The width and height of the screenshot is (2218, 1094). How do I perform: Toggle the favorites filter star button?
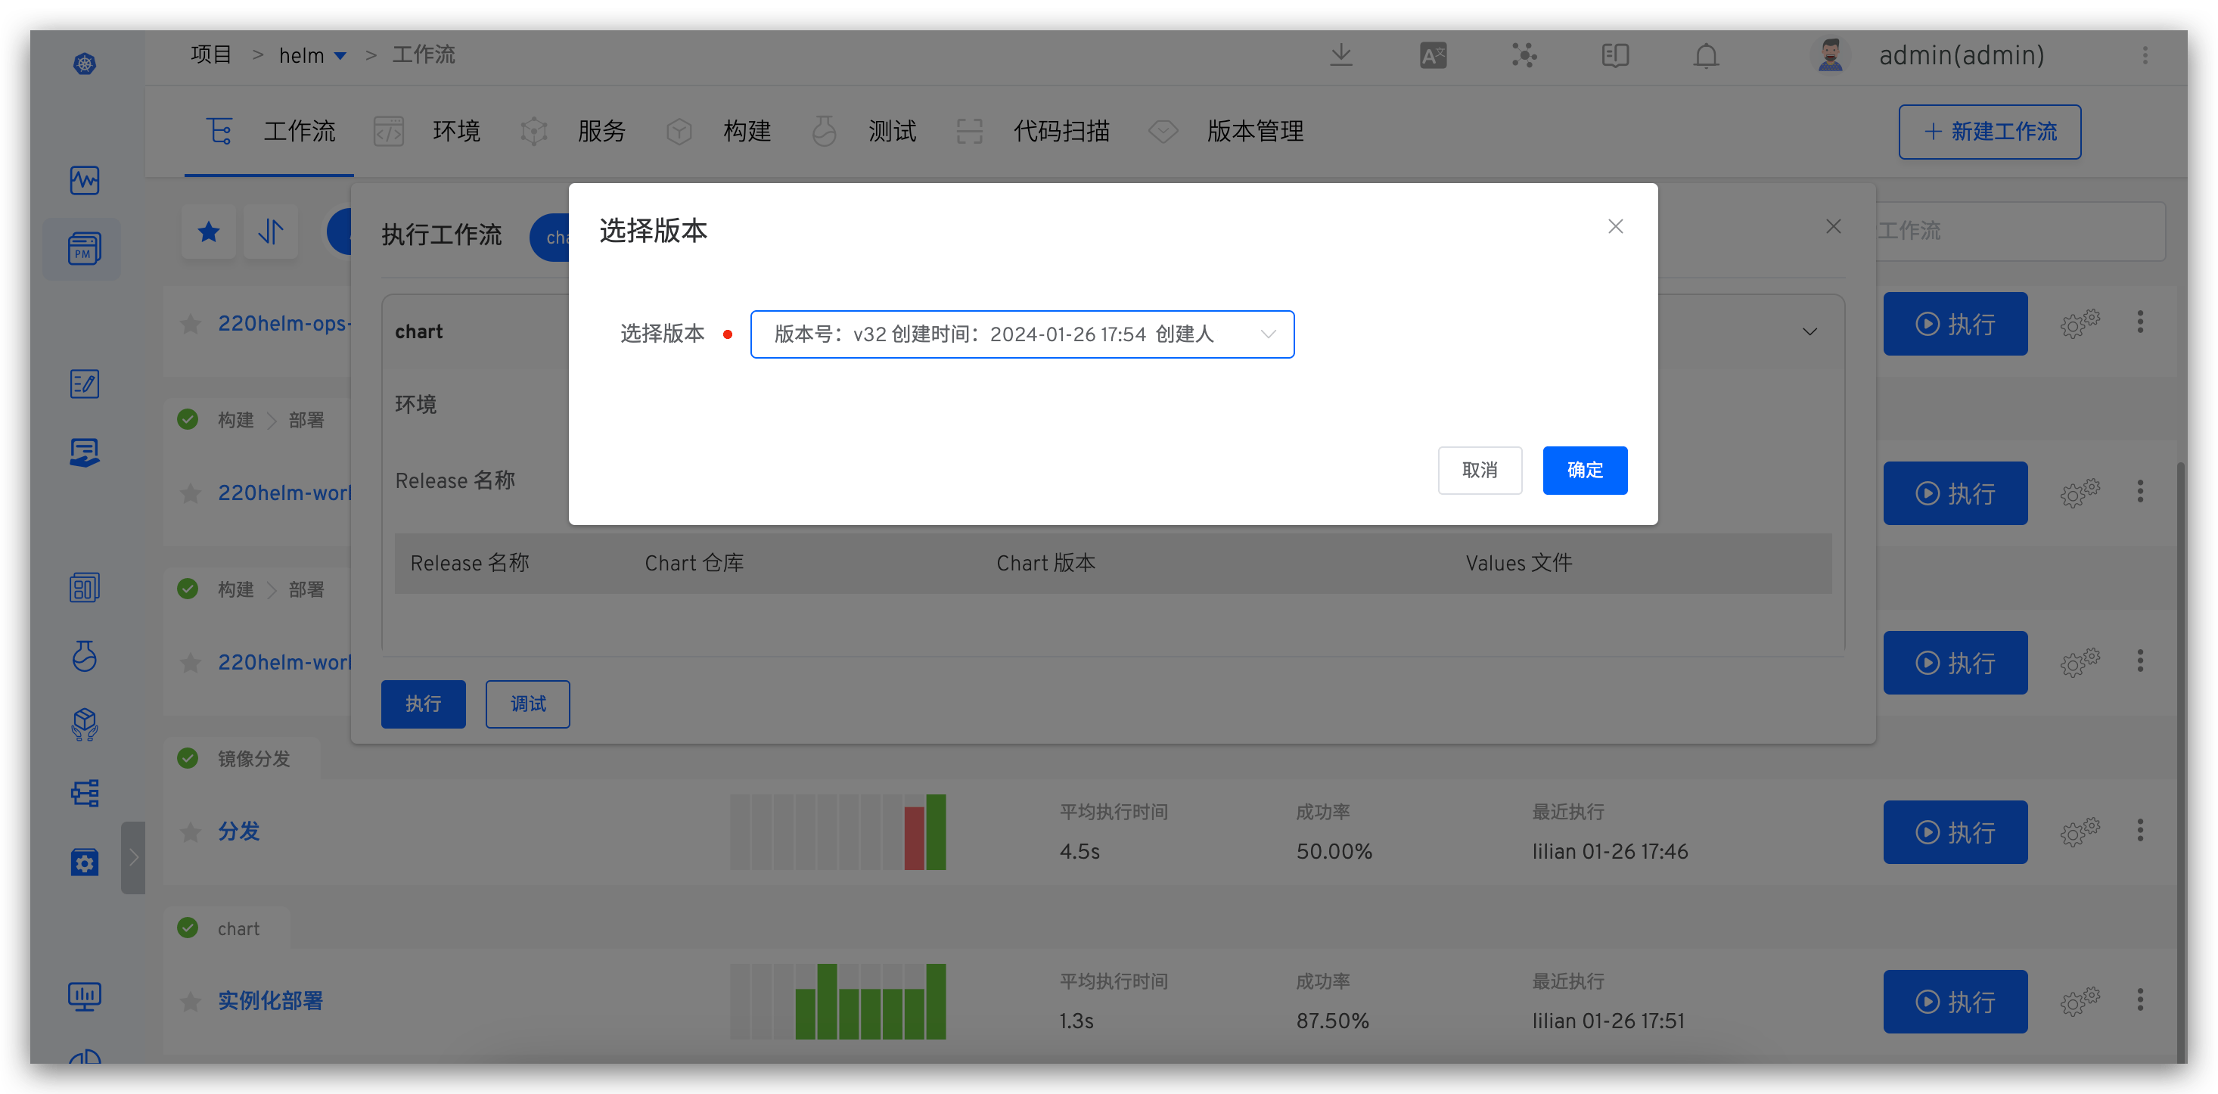click(x=208, y=232)
